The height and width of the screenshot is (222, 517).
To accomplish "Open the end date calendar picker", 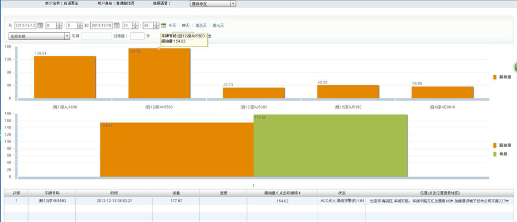I will (x=117, y=25).
